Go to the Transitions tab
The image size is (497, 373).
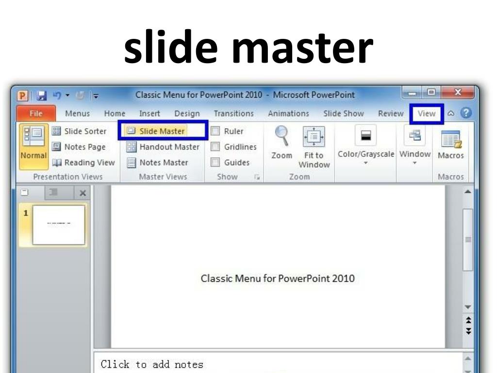click(233, 114)
